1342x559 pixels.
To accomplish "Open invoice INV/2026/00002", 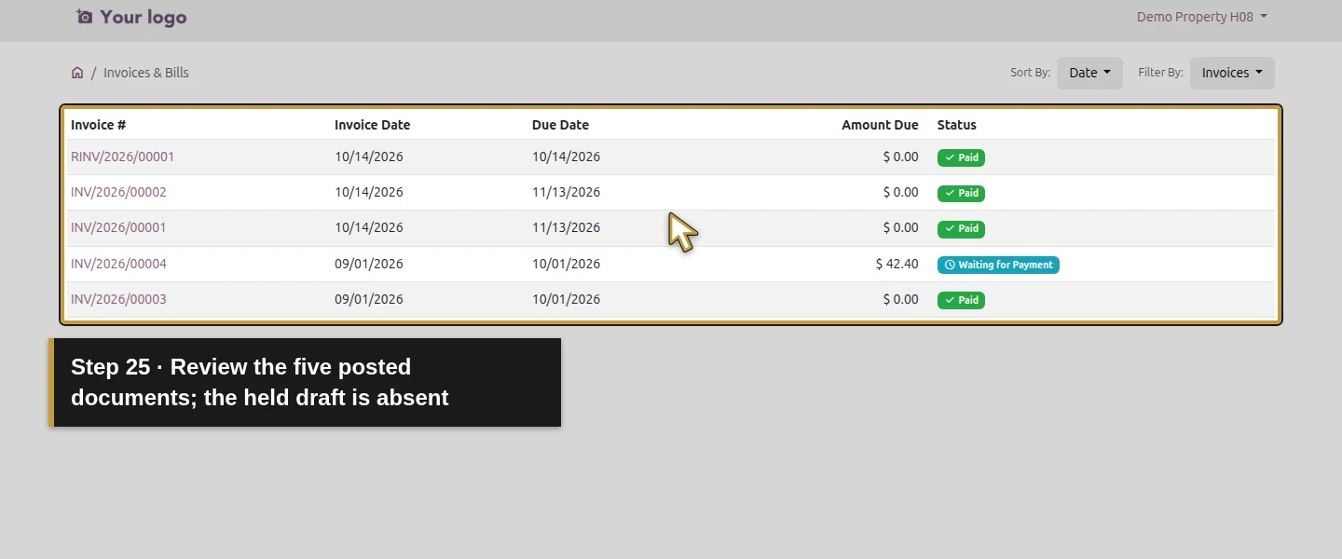I will [x=118, y=192].
